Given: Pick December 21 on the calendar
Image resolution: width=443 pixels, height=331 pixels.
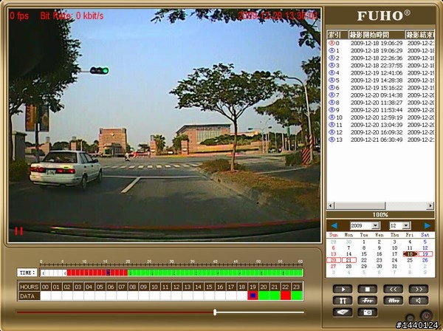Looking at the screenshot, I should 348,260.
